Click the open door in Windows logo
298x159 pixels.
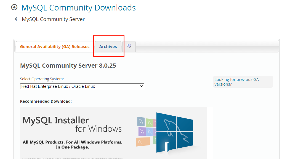(167, 147)
